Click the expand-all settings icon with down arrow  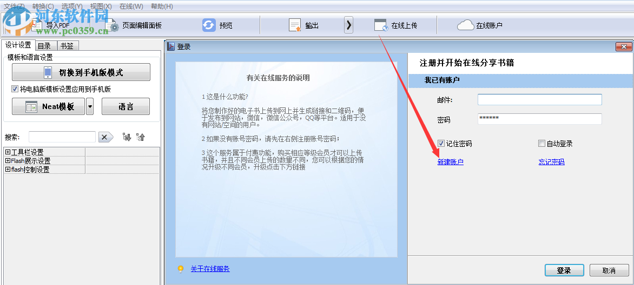coord(127,137)
